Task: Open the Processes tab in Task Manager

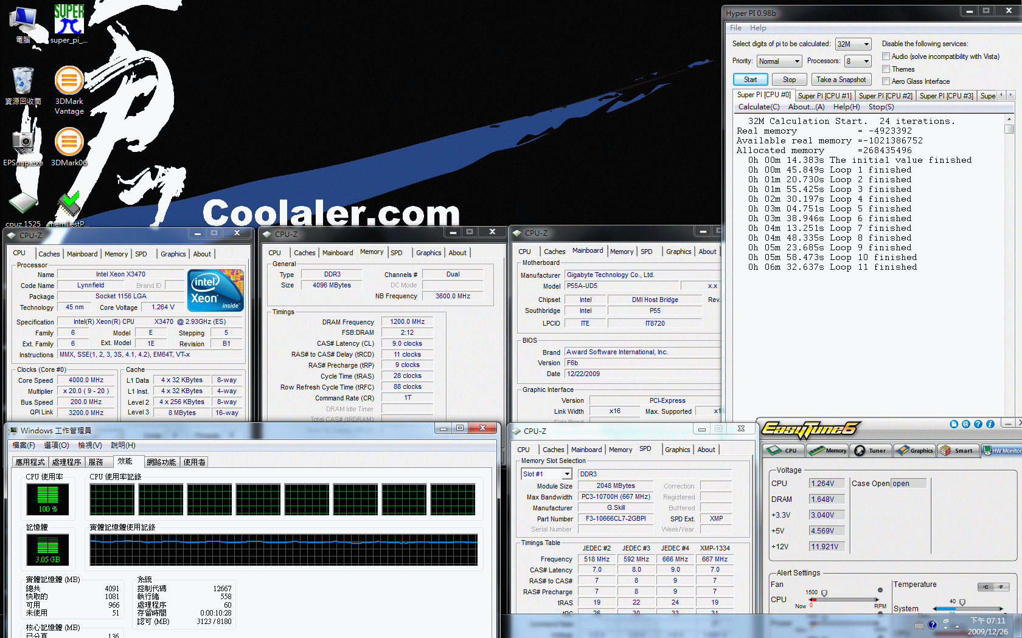Action: tap(66, 462)
